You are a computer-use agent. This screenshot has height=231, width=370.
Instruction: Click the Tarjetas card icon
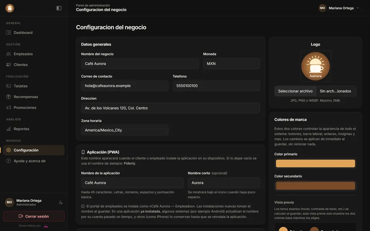pyautogui.click(x=8, y=86)
